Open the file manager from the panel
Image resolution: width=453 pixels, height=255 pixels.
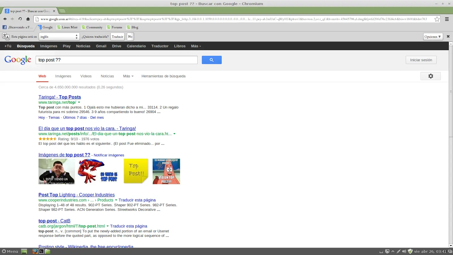point(48,251)
